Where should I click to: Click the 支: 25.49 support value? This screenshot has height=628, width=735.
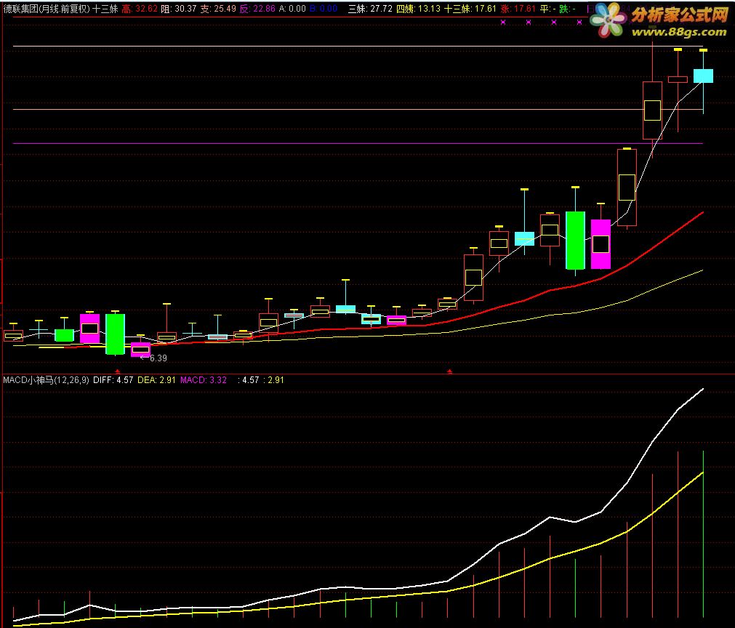[218, 9]
